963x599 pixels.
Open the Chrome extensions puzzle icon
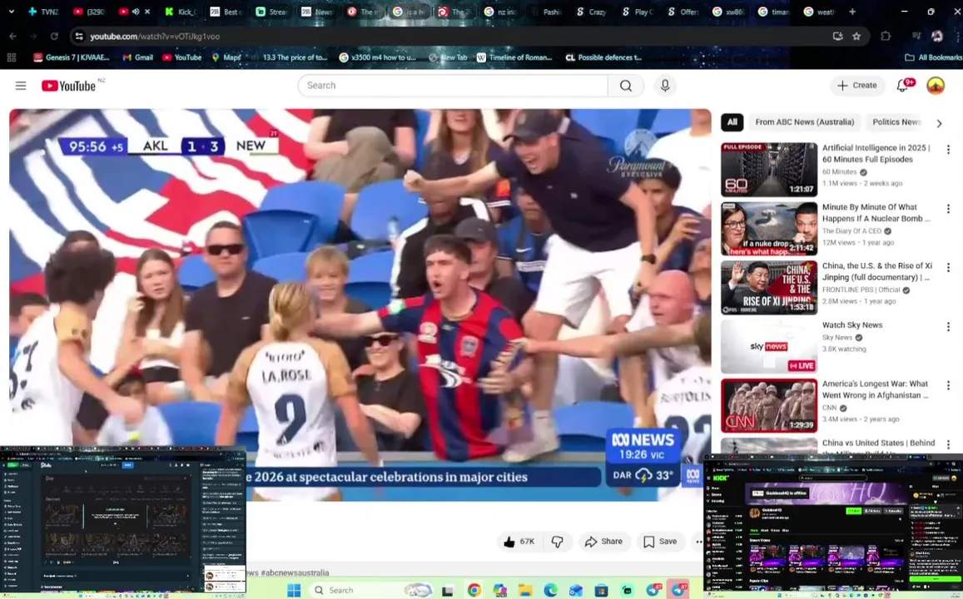click(x=885, y=37)
